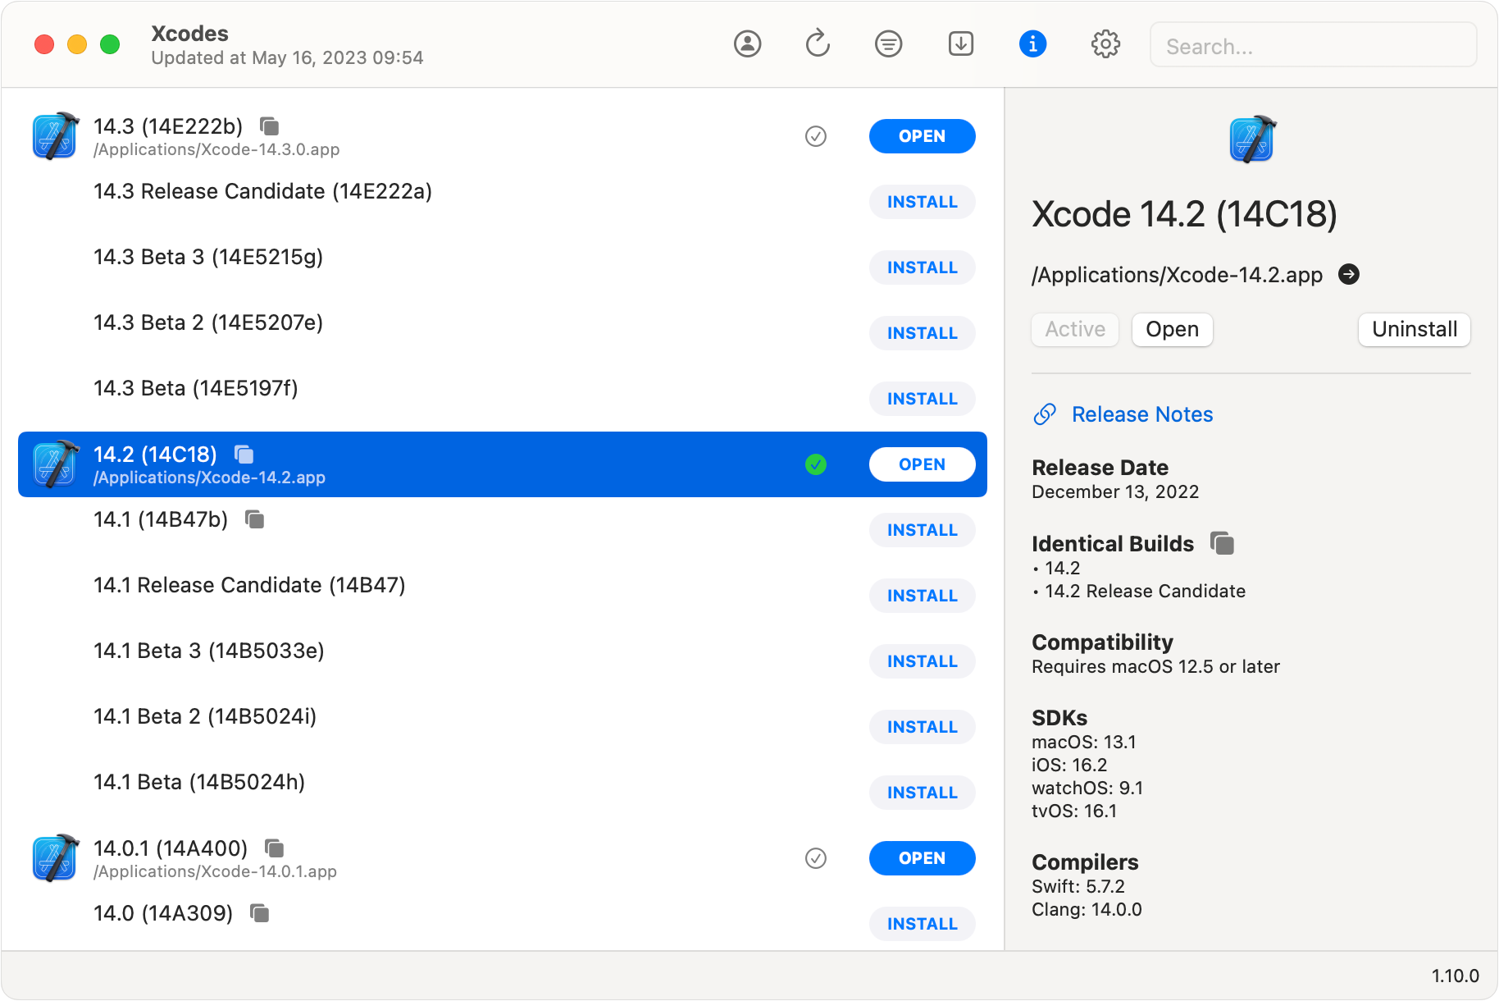Toggle the green active checkmark for 14.2
1499x1001 pixels.
815,464
